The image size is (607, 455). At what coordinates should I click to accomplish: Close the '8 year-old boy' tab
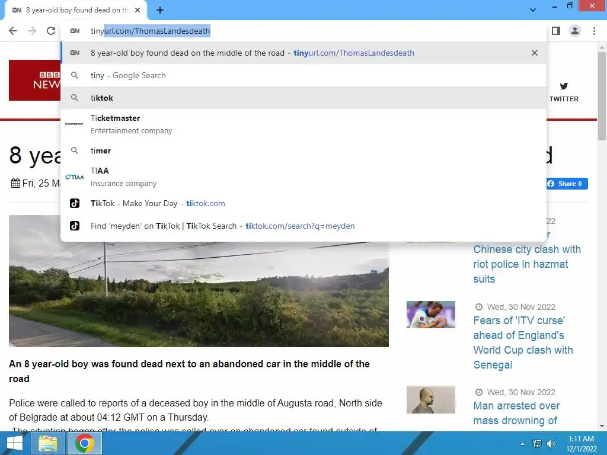pyautogui.click(x=138, y=10)
